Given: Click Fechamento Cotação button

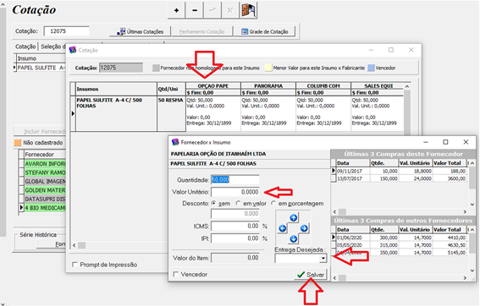Looking at the screenshot, I should click(201, 31).
